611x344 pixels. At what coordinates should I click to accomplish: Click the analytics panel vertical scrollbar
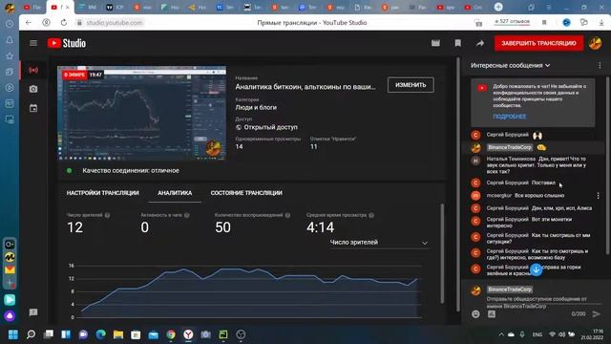point(442,252)
